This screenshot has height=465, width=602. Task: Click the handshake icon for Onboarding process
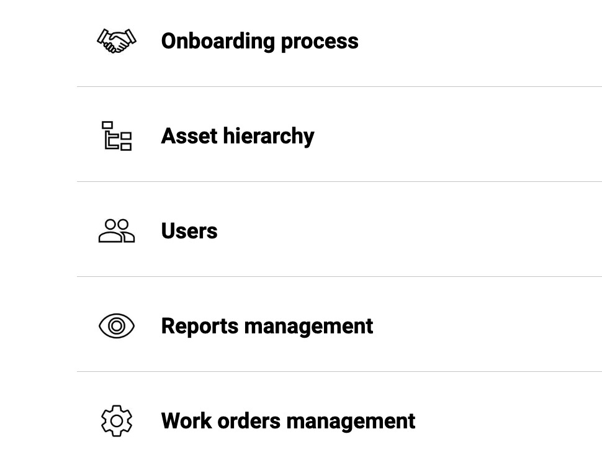click(x=117, y=41)
